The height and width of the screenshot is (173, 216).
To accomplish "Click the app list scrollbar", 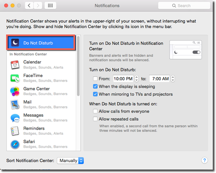I will (x=78, y=66).
